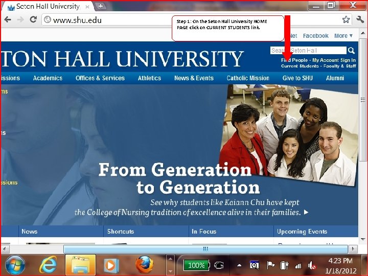Click the vertical scrollbar up arrow
This screenshot has height=276, width=368.
(x=363, y=33)
